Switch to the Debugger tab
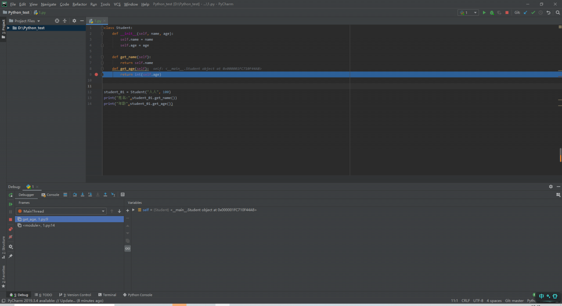Viewport: 562px width, 306px height. [x=26, y=195]
